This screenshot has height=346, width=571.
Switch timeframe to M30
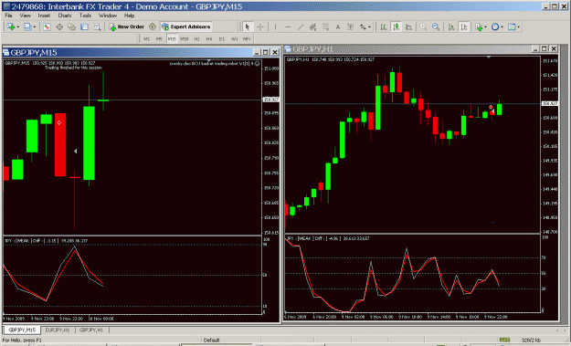185,38
